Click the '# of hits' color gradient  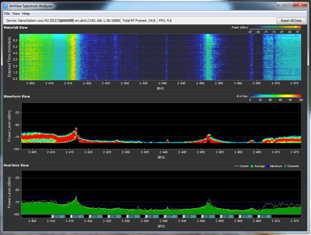pyautogui.click(x=275, y=96)
